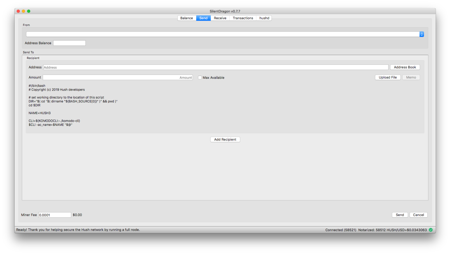Click the 'Notarized: 58512' status text
Screen dimensions: 450x254
pyautogui.click(x=372, y=230)
